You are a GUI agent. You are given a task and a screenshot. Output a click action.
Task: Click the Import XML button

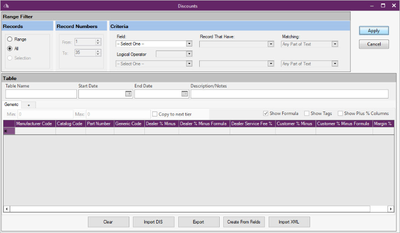pyautogui.click(x=289, y=222)
